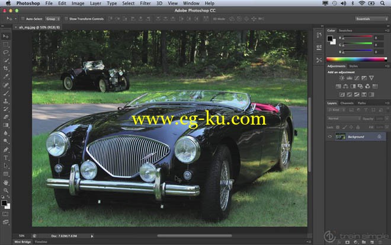Hide the Background layer with eye icon
This screenshot has width=391, height=245.
(x=329, y=136)
